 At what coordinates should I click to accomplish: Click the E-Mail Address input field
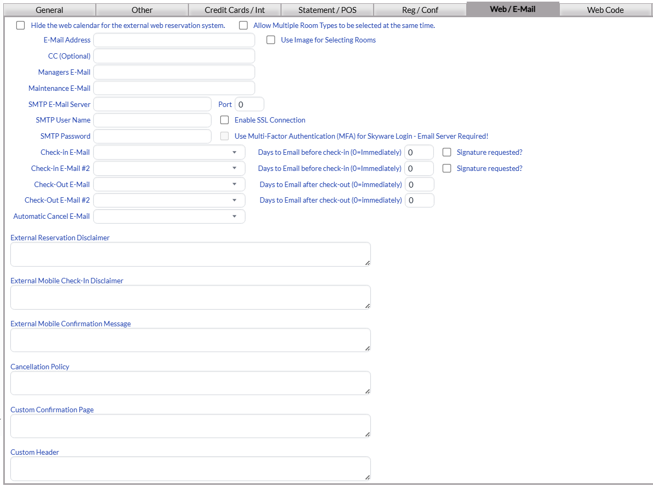point(174,40)
